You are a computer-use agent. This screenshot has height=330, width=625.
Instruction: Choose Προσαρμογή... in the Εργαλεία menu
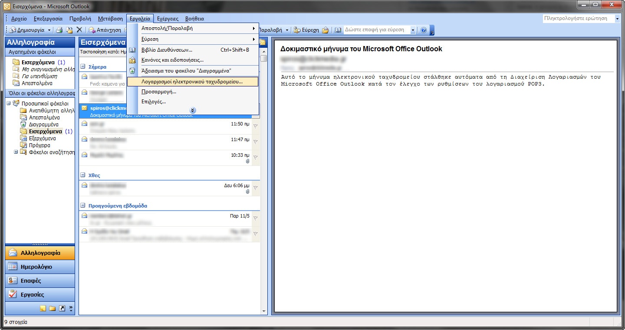pos(193,92)
